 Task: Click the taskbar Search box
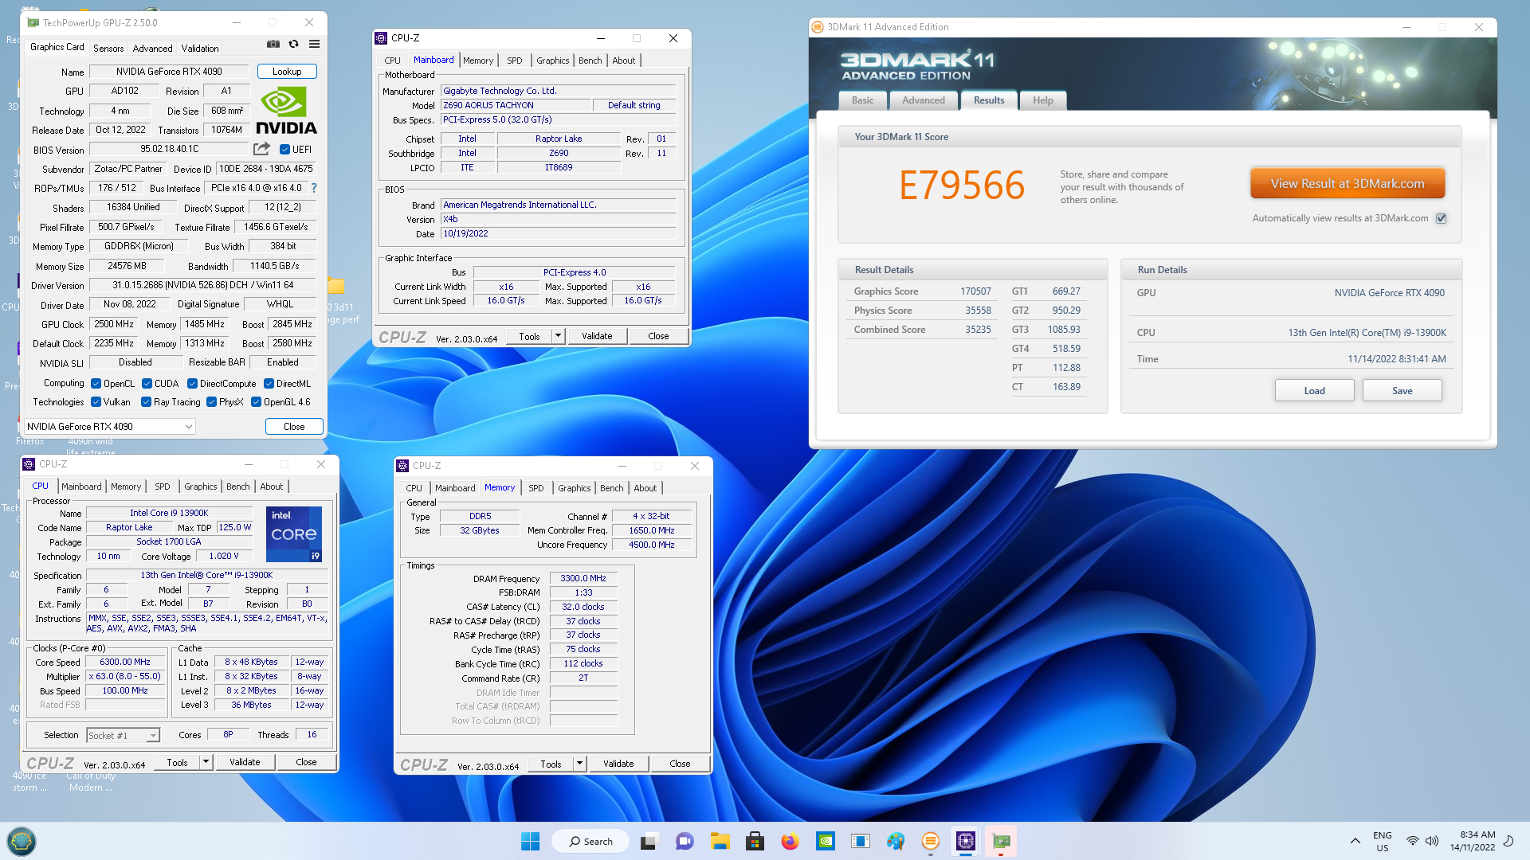(x=591, y=841)
